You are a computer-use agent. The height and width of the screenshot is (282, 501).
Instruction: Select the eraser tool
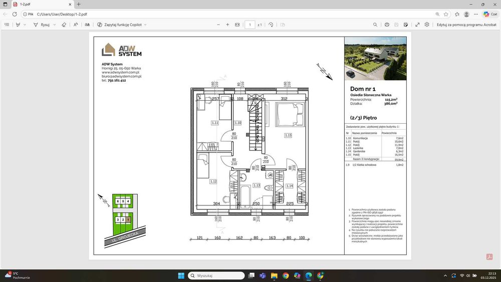(64, 25)
